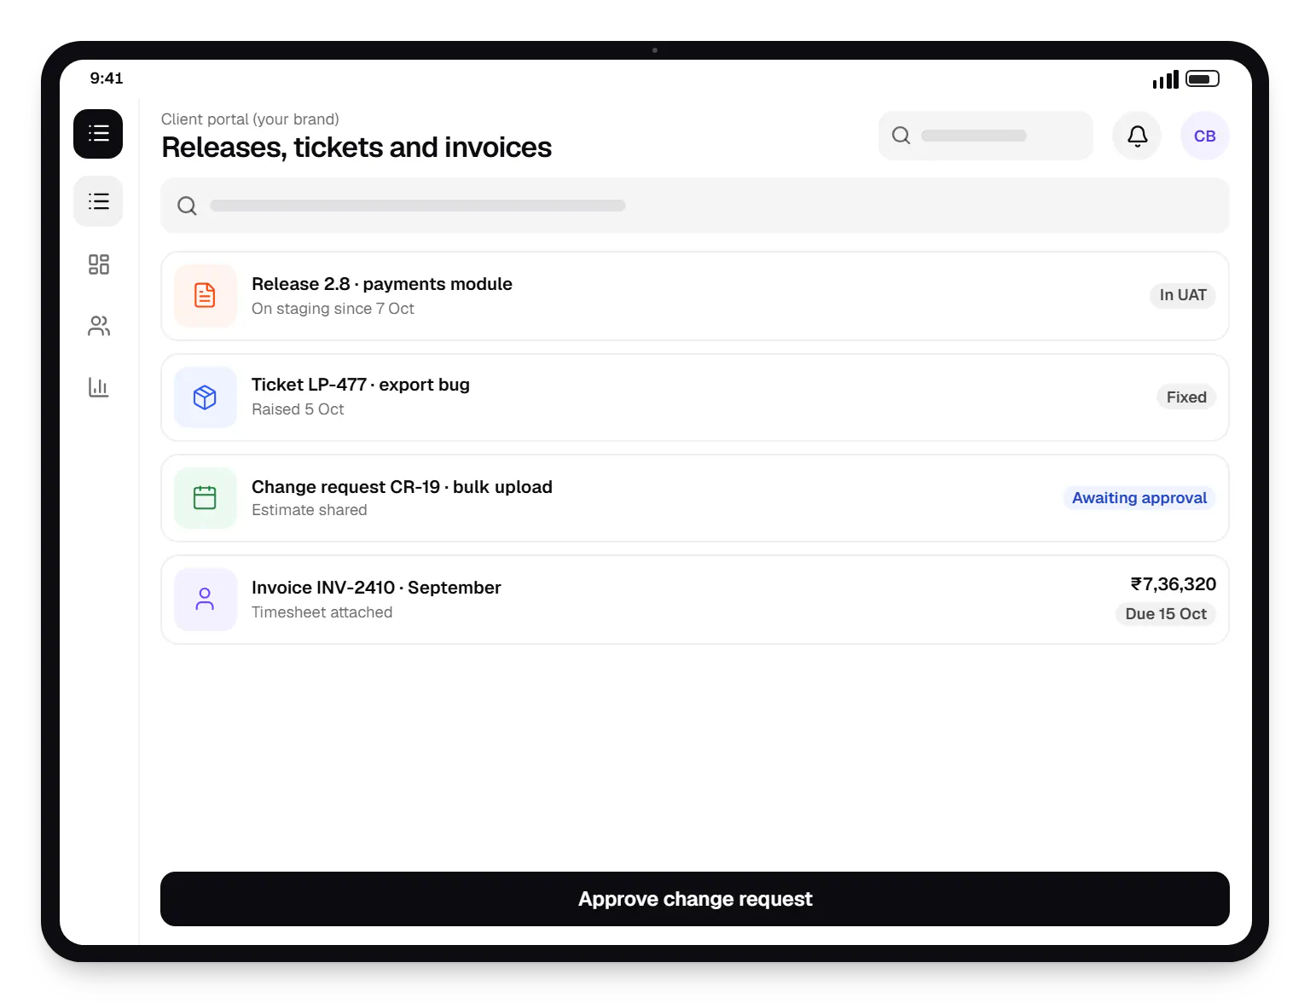Approve change request button

click(695, 899)
